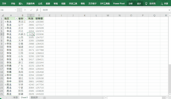Select cell containing 上海

coord(23,59)
